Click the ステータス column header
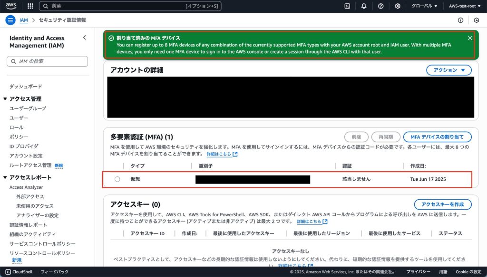 coord(450,233)
